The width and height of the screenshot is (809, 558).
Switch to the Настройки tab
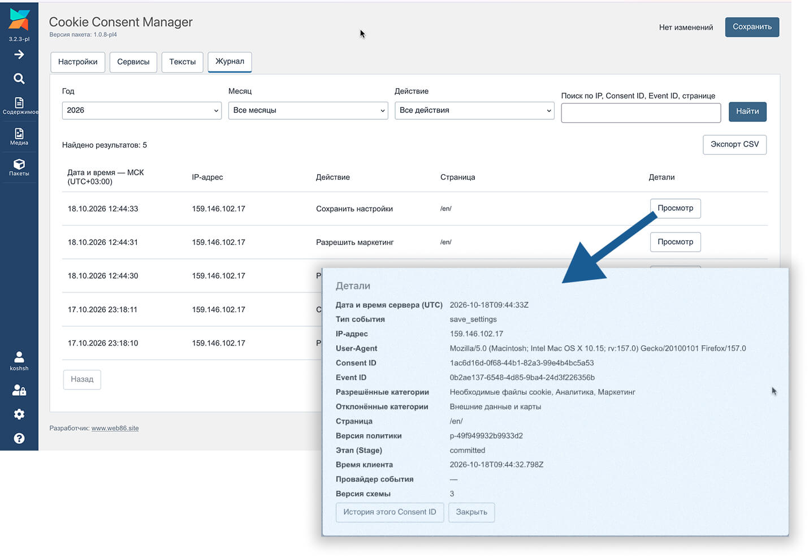78,62
